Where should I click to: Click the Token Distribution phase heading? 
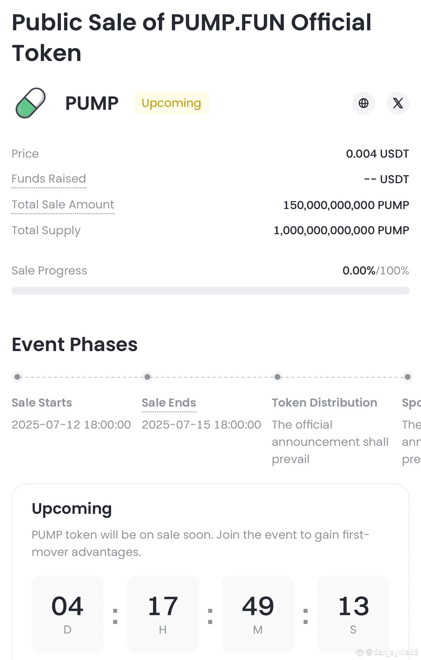[324, 403]
